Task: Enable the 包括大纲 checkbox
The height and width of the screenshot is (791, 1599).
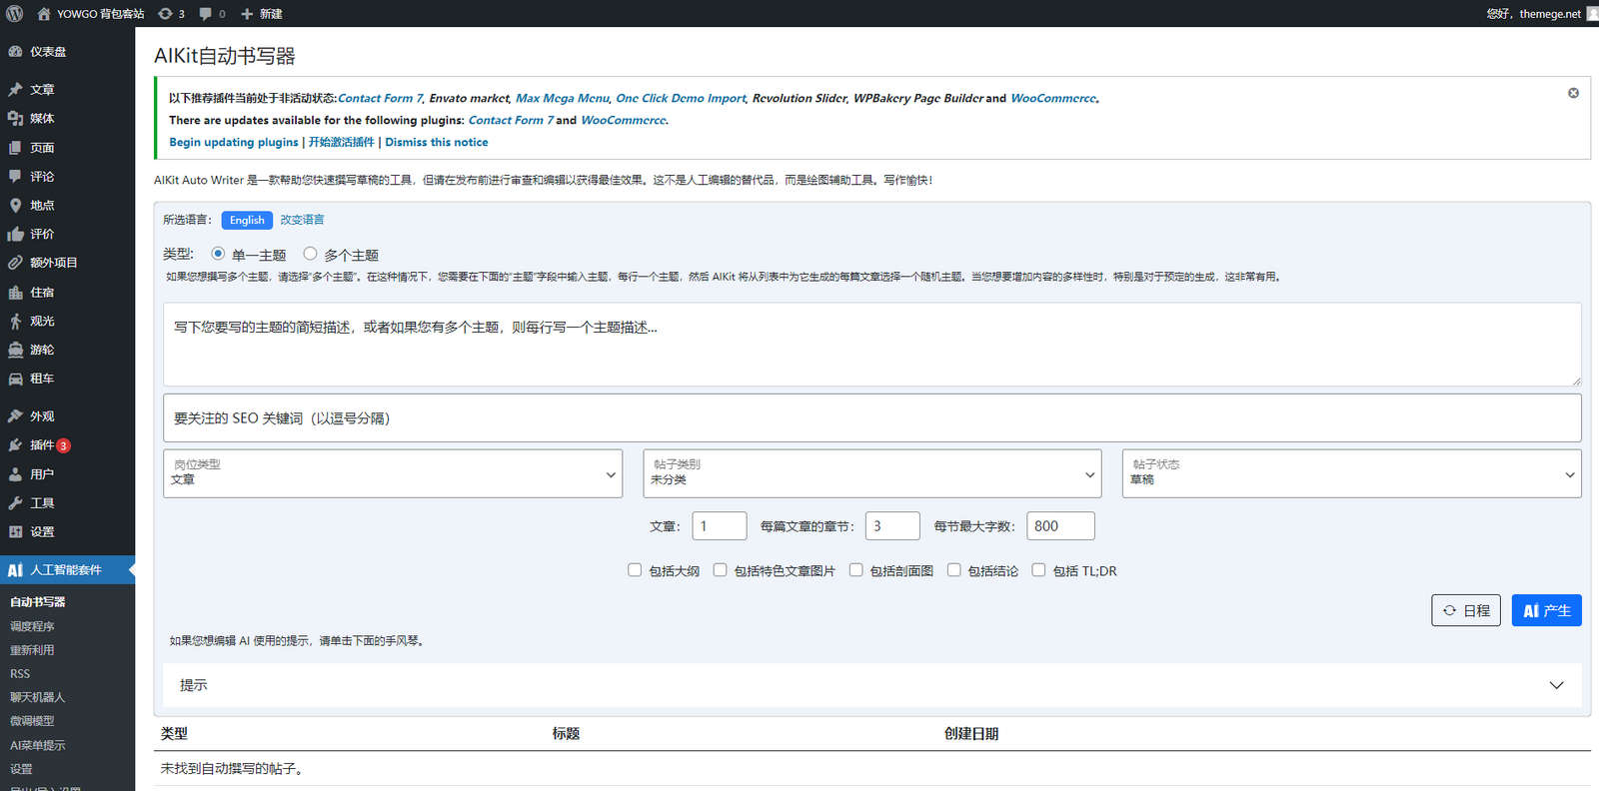Action: point(635,570)
